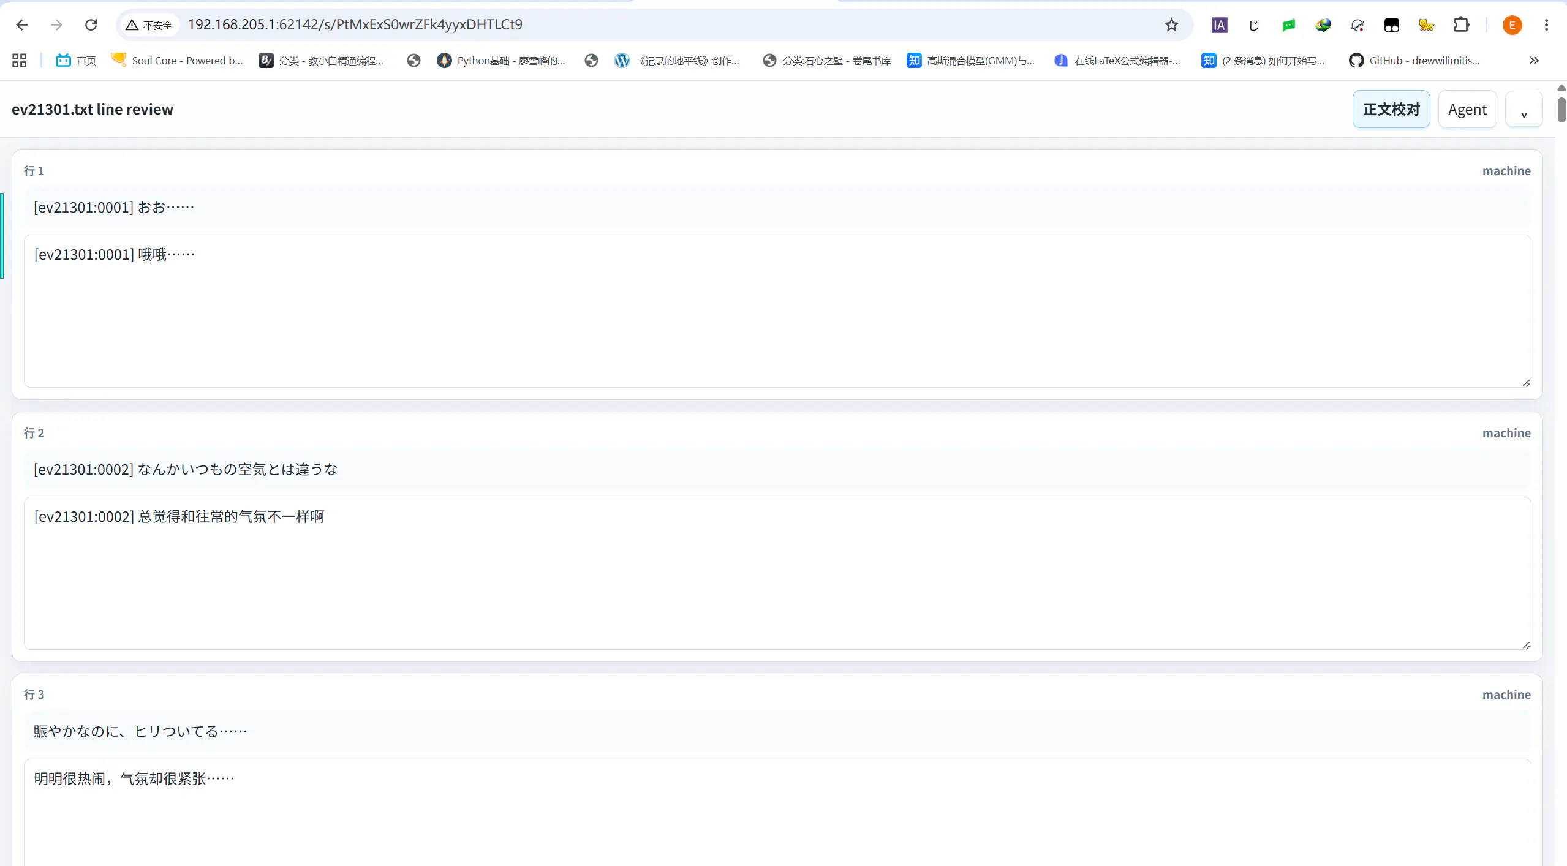The width and height of the screenshot is (1567, 866).
Task: Click the source line おお……
Action: click(777, 207)
